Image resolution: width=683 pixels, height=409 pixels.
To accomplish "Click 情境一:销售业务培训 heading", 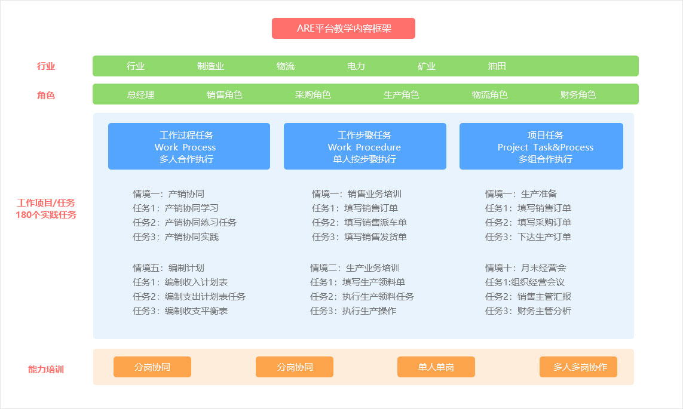I will [x=357, y=194].
